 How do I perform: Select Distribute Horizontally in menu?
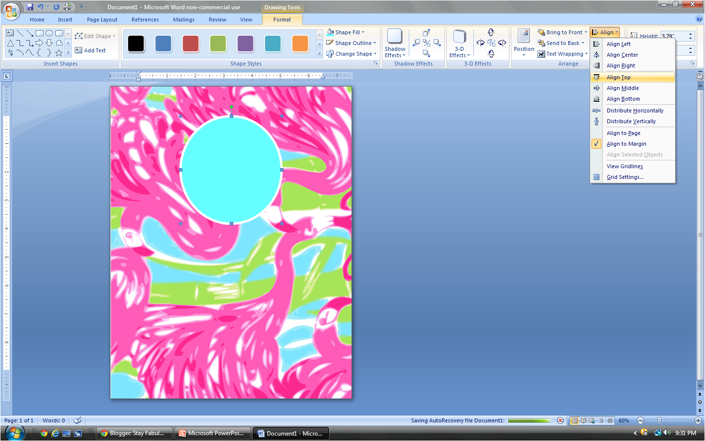633,110
